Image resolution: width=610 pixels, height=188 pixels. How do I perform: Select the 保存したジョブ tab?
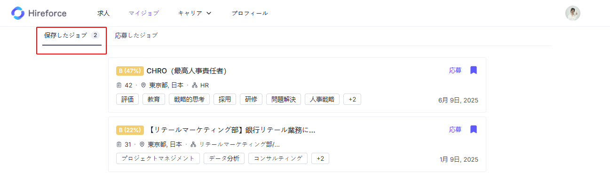click(x=72, y=36)
